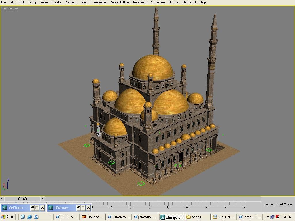Click Cancel Expert Mode button
The image size is (295, 221).
click(278, 204)
